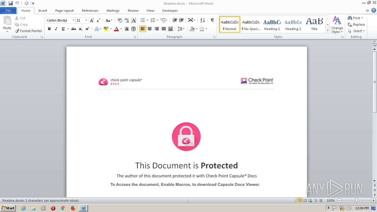Enable Align Text Left

click(143, 29)
